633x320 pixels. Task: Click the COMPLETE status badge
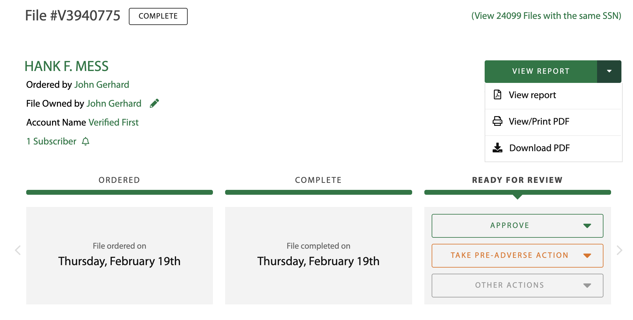click(158, 16)
